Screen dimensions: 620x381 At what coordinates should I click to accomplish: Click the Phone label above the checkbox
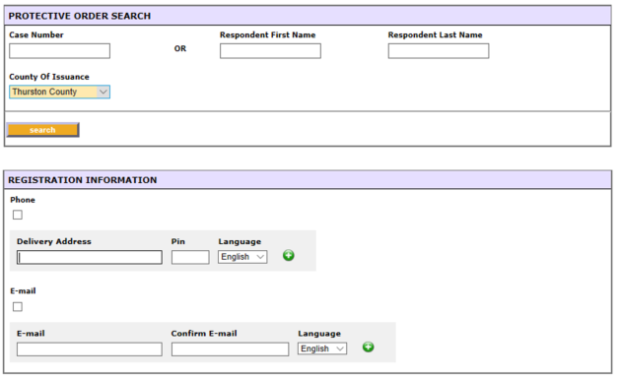tap(23, 200)
